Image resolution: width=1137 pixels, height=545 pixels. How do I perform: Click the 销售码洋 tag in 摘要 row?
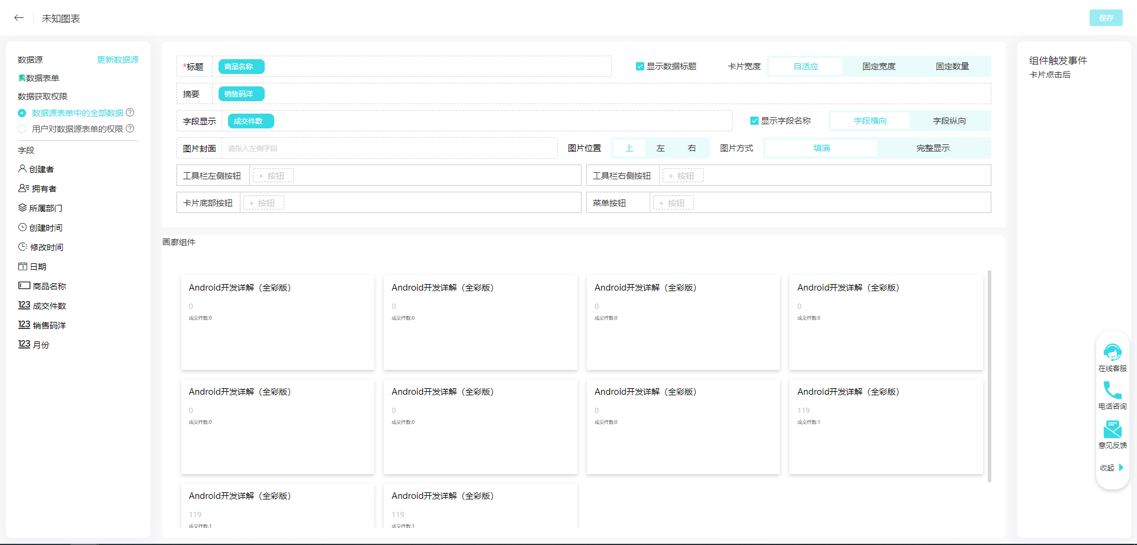coord(241,94)
